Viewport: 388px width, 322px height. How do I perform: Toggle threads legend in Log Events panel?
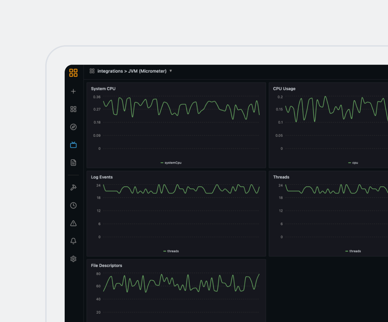pos(171,251)
